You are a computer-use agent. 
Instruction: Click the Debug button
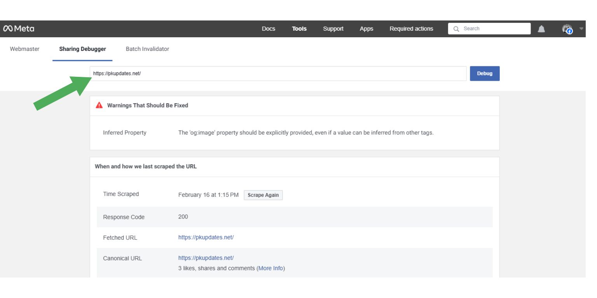point(485,73)
